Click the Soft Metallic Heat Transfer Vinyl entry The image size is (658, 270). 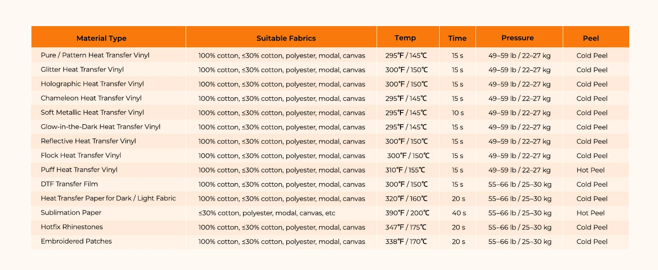pos(92,112)
